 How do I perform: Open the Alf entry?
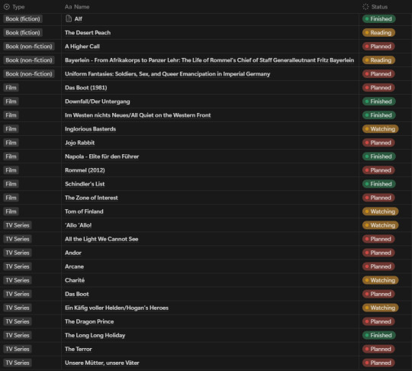[x=79, y=19]
